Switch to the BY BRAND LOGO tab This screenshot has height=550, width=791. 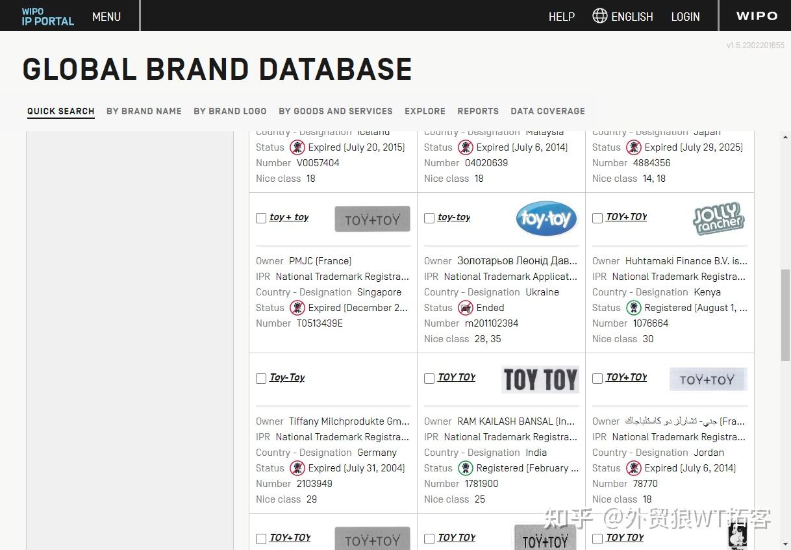pos(230,111)
